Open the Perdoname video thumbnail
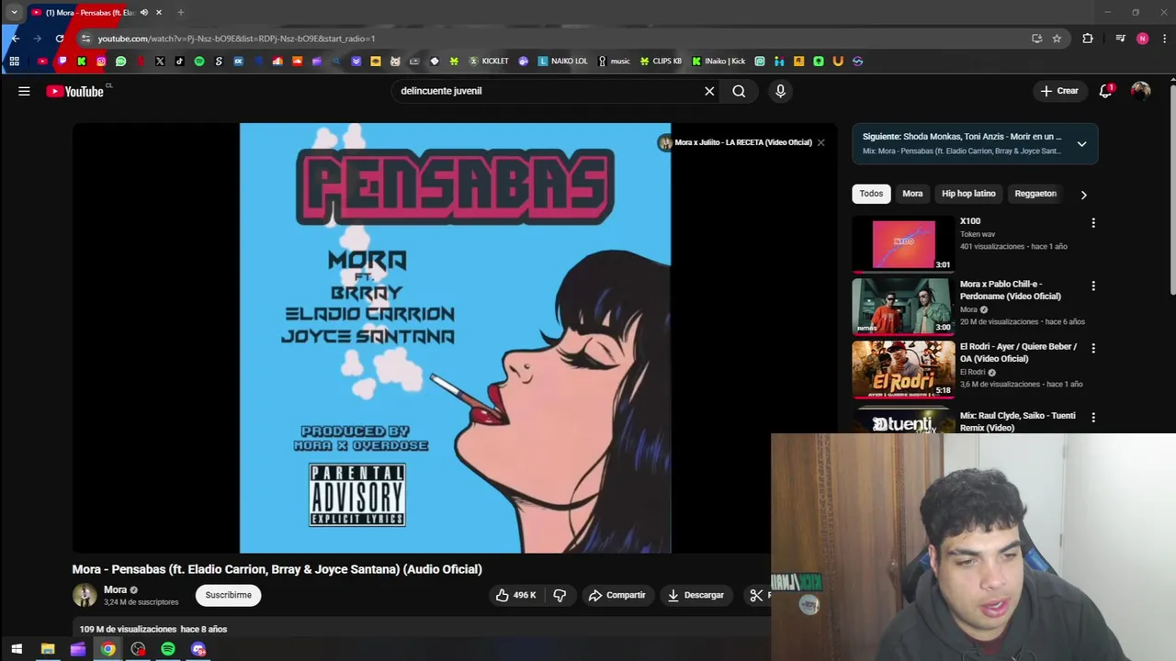Screen dimensions: 1176x661 (903, 307)
